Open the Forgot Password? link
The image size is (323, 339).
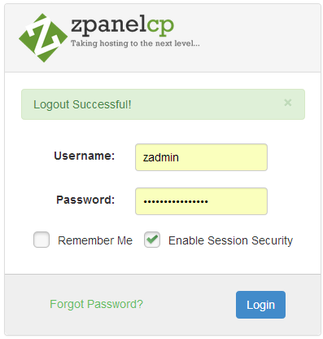pyautogui.click(x=96, y=304)
